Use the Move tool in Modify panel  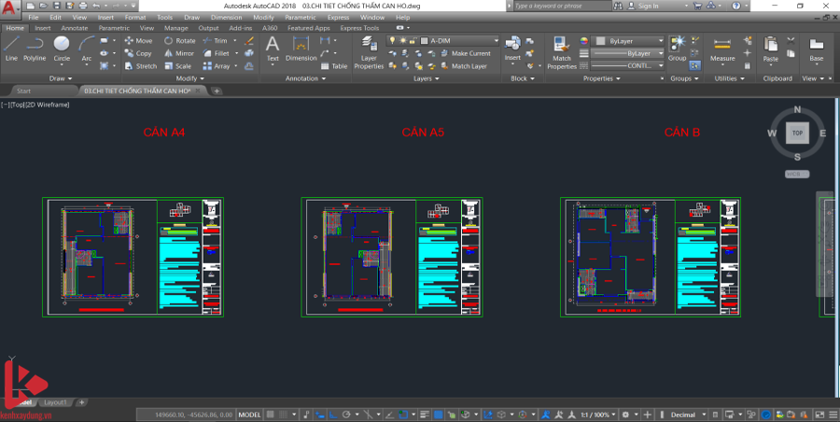(x=138, y=41)
